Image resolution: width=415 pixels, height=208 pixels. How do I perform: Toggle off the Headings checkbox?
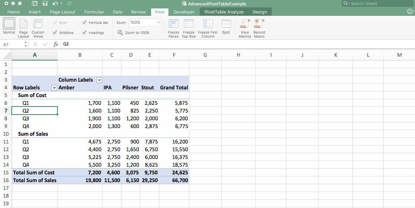coord(84,33)
